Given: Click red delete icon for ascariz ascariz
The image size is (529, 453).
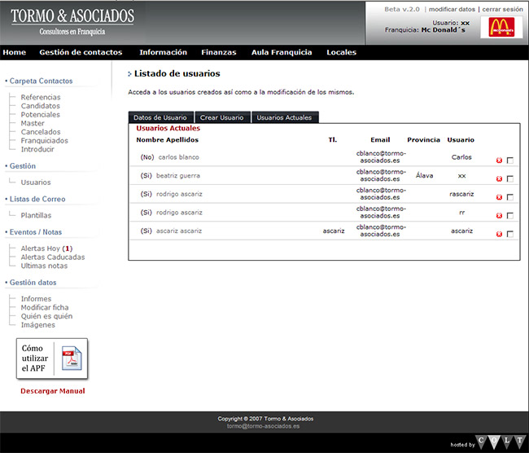Looking at the screenshot, I should (499, 235).
